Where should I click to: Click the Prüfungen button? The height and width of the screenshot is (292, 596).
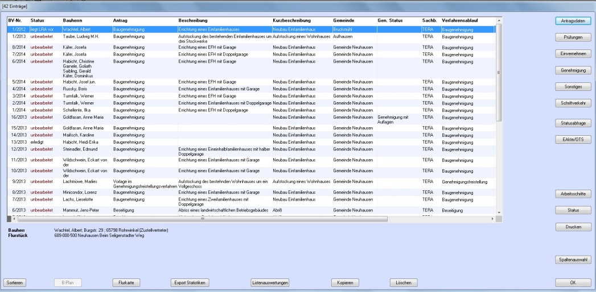pos(573,37)
